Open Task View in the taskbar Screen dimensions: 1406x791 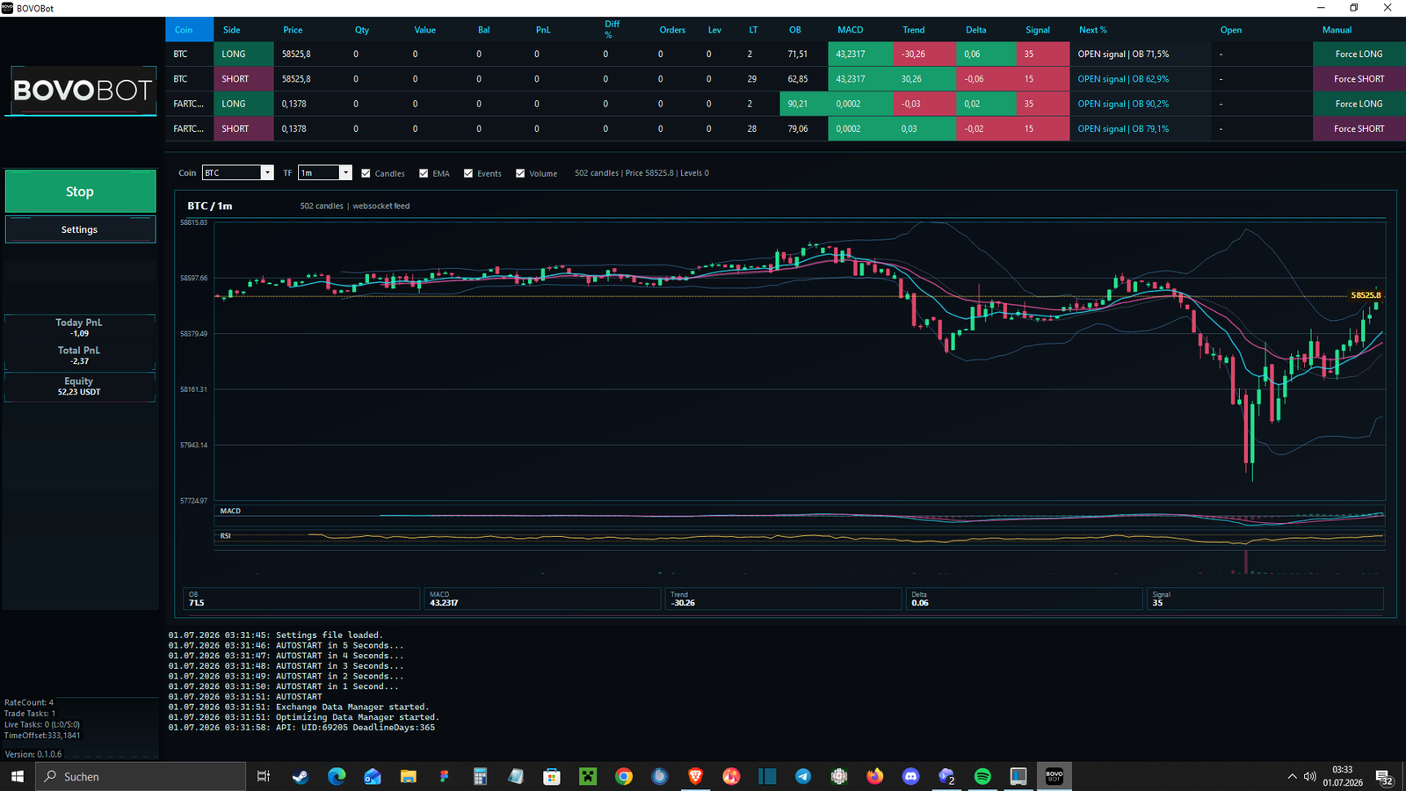tap(263, 777)
